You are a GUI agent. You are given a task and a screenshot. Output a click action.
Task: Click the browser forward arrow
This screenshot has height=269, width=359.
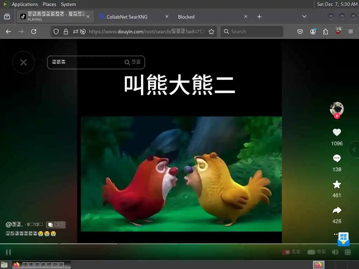click(21, 32)
